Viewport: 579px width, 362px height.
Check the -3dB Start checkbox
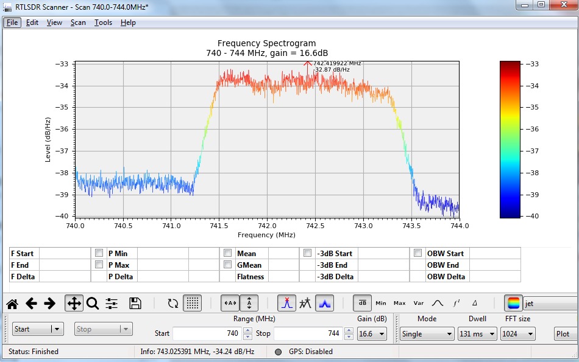click(307, 253)
